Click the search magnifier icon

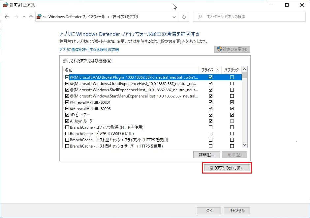tap(200, 17)
